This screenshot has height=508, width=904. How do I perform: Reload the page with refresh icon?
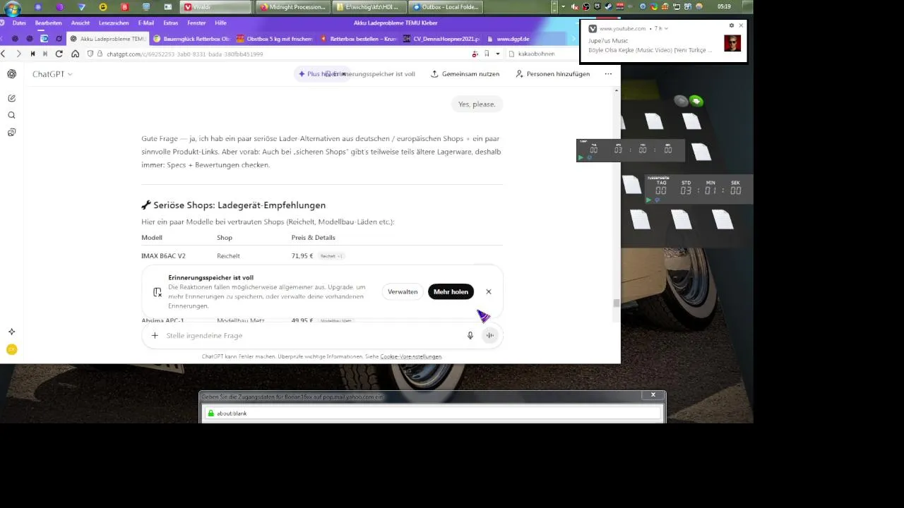[x=59, y=54]
